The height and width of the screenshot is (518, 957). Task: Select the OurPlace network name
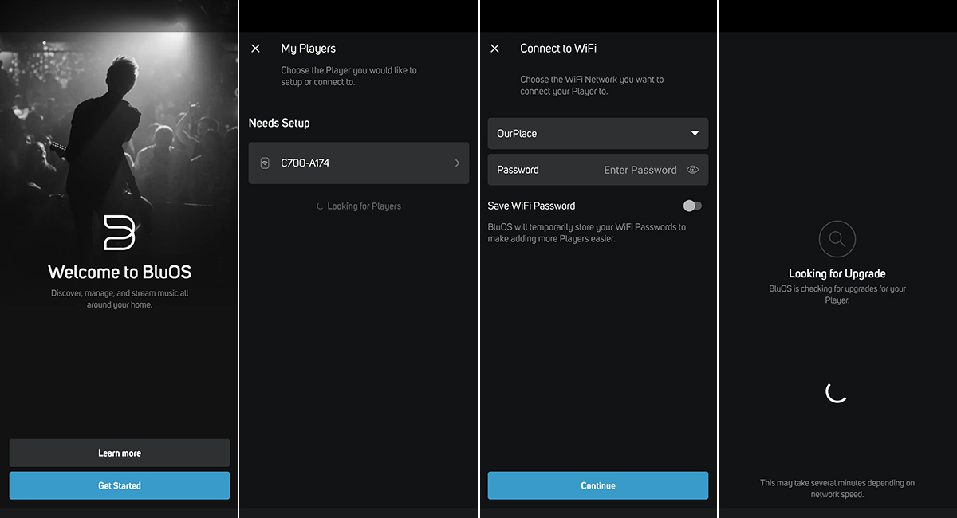pyautogui.click(x=517, y=134)
